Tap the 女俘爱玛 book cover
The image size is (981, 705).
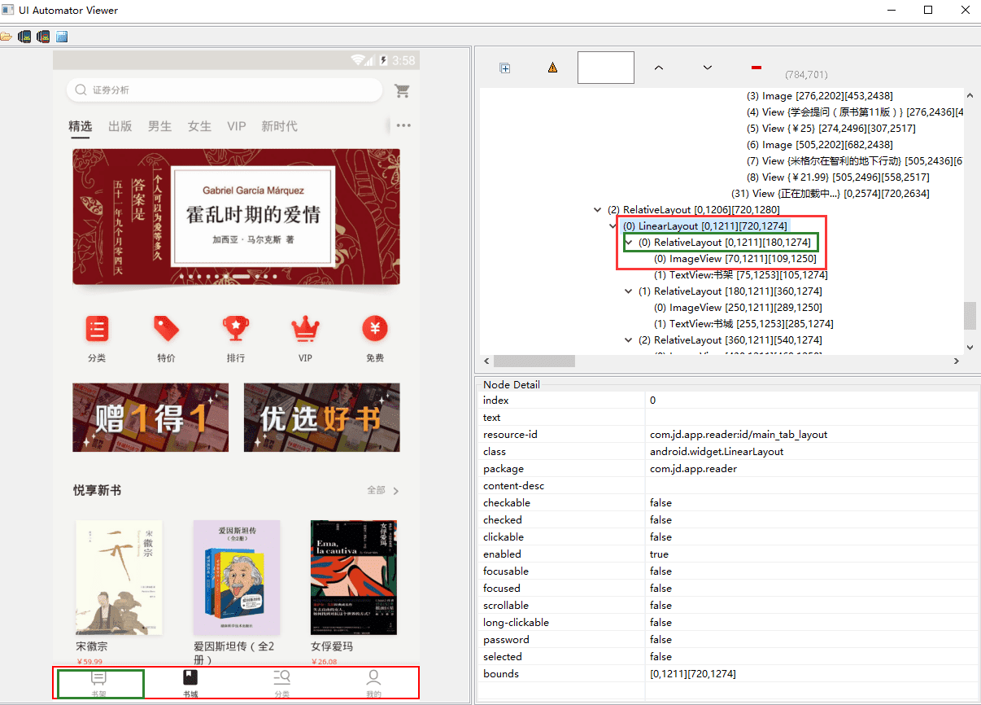(354, 578)
